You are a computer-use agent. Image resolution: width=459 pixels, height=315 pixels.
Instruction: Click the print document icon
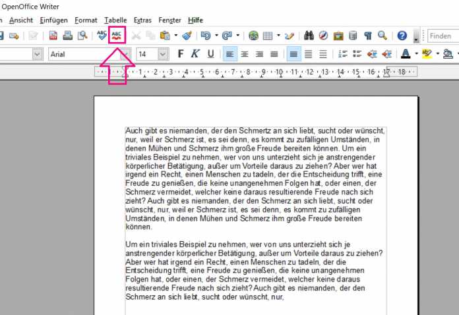point(67,36)
